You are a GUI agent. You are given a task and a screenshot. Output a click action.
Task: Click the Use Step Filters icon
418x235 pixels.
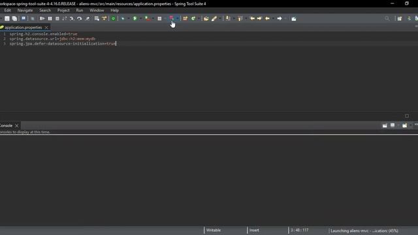(x=104, y=18)
